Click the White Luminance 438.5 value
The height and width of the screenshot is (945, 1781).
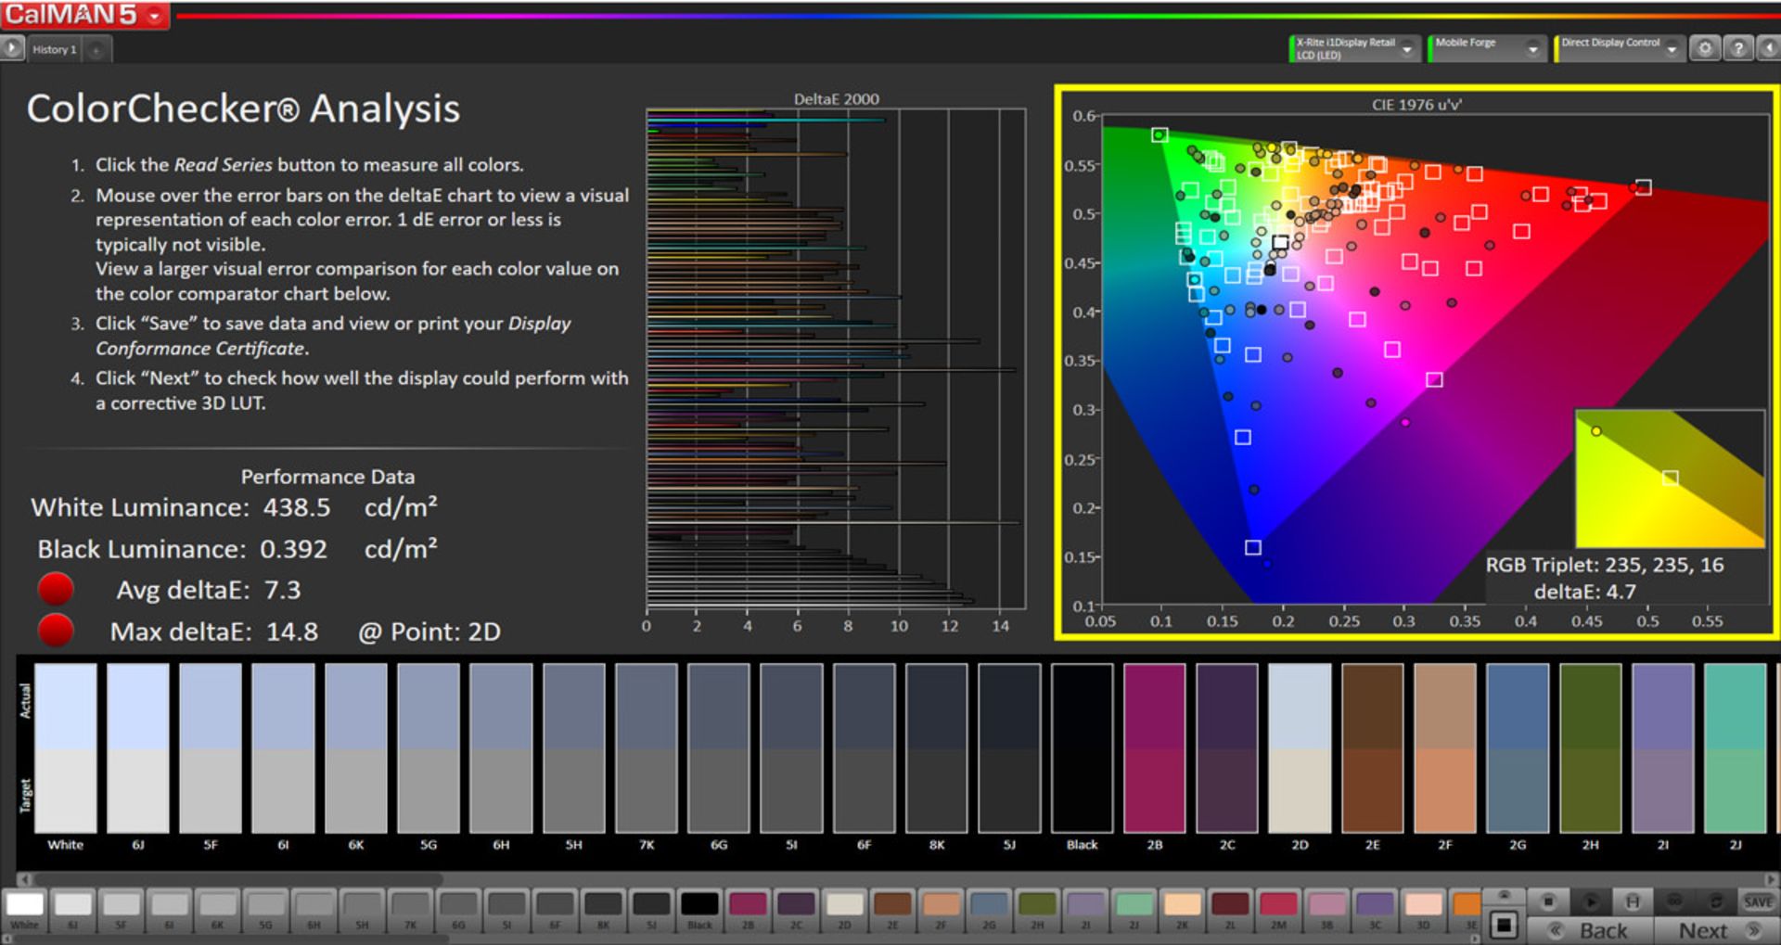click(296, 507)
